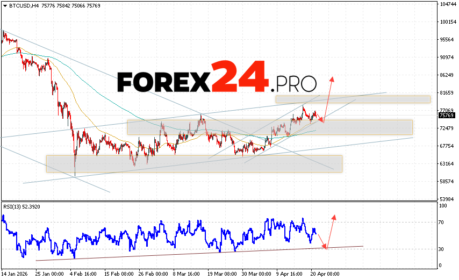Screen dimensions: 459x280
Task: Click the 14 Jan 2026 date label
Action: (15, 273)
